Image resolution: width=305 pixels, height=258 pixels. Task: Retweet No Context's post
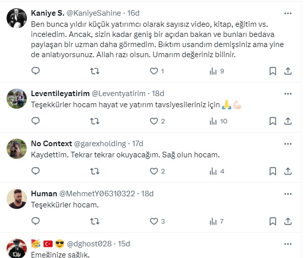[94, 171]
